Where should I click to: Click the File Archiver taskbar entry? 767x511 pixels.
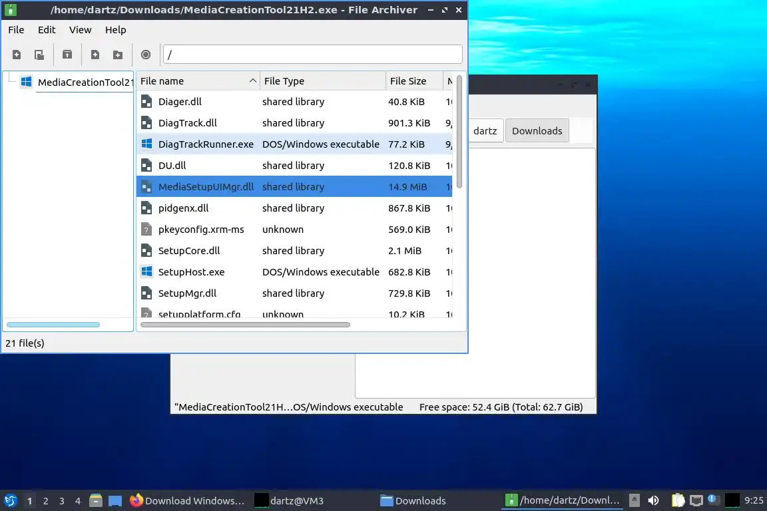[563, 501]
